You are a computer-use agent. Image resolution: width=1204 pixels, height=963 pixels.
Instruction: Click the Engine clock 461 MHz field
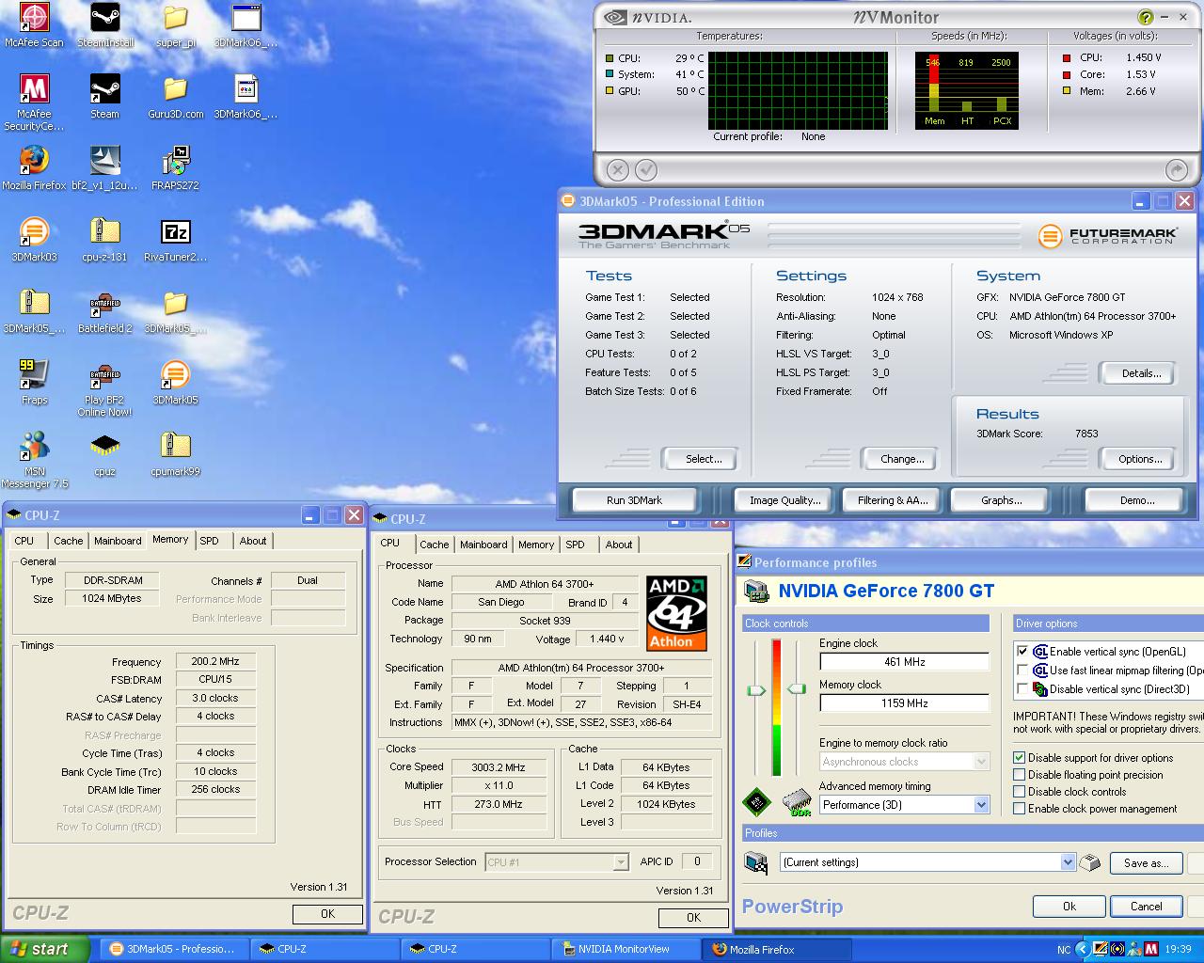[x=904, y=662]
